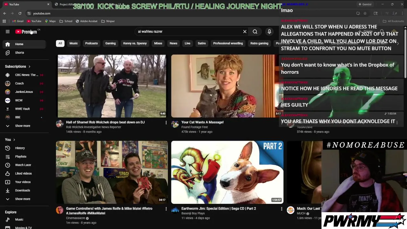Screen dimensions: 407x229
Task: Expand Show more under Subscriptions
Action: point(24,126)
